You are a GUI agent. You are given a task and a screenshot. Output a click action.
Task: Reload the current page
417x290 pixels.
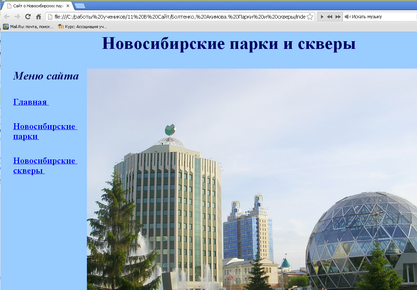(28, 17)
